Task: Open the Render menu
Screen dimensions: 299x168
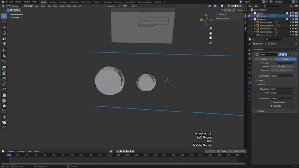Action: tap(18, 2)
